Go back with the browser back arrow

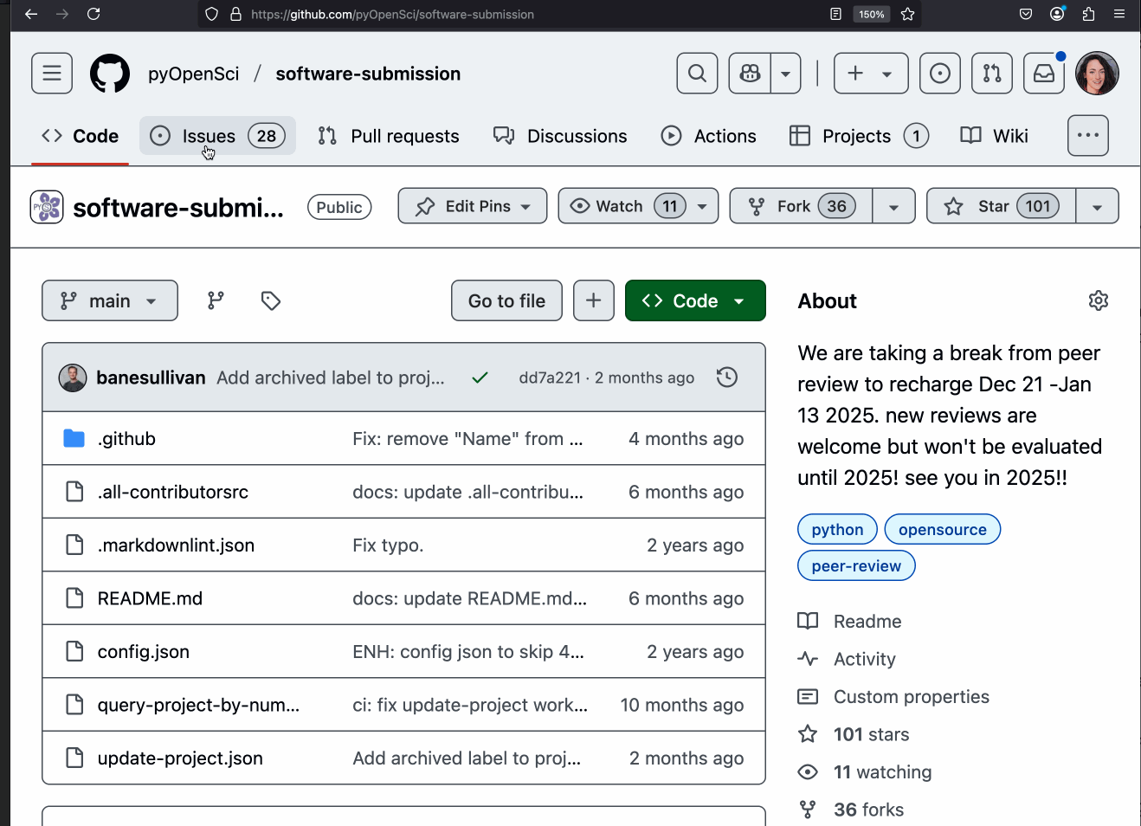(x=31, y=14)
